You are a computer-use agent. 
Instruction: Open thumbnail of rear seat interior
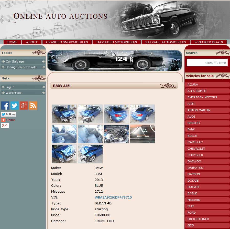tap(90, 134)
